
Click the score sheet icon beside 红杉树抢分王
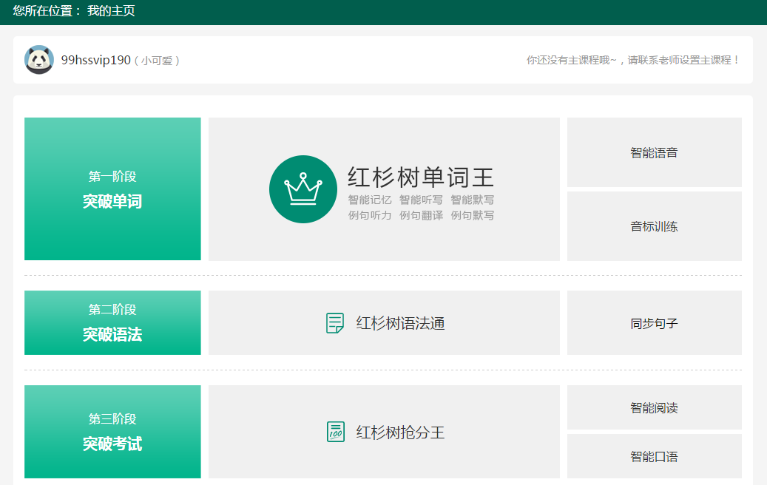(x=335, y=432)
